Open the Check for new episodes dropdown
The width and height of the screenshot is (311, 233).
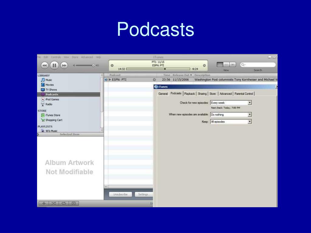point(231,103)
